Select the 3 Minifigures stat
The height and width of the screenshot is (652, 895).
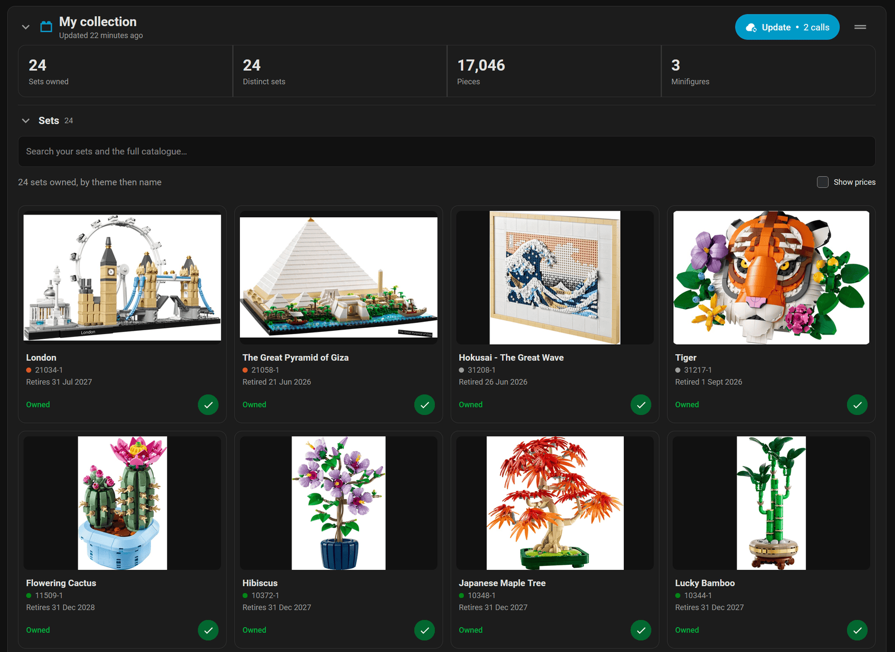click(x=768, y=71)
